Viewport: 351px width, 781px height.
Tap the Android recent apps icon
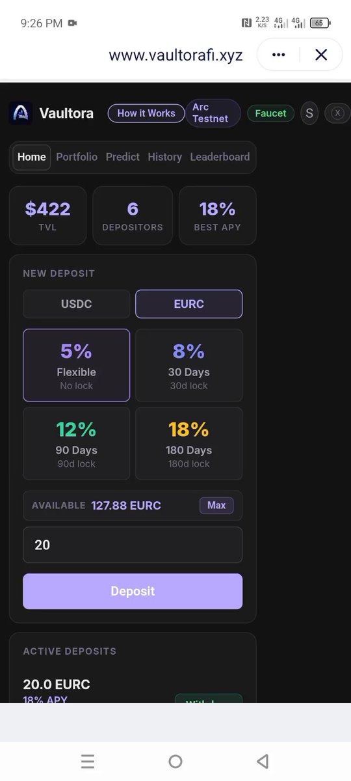click(x=88, y=761)
